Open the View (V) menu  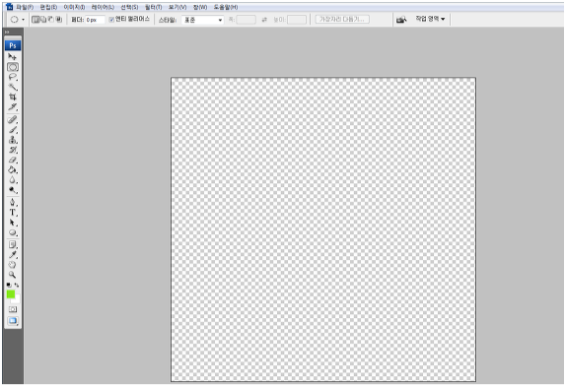[x=177, y=7]
